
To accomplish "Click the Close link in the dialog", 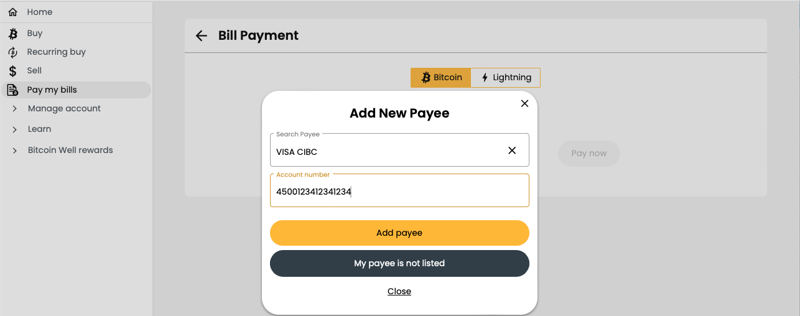I will pos(399,292).
